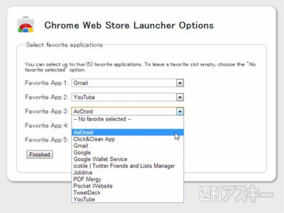Pick Pocket Website from the list
This screenshot has width=284, height=213.
pos(128,186)
